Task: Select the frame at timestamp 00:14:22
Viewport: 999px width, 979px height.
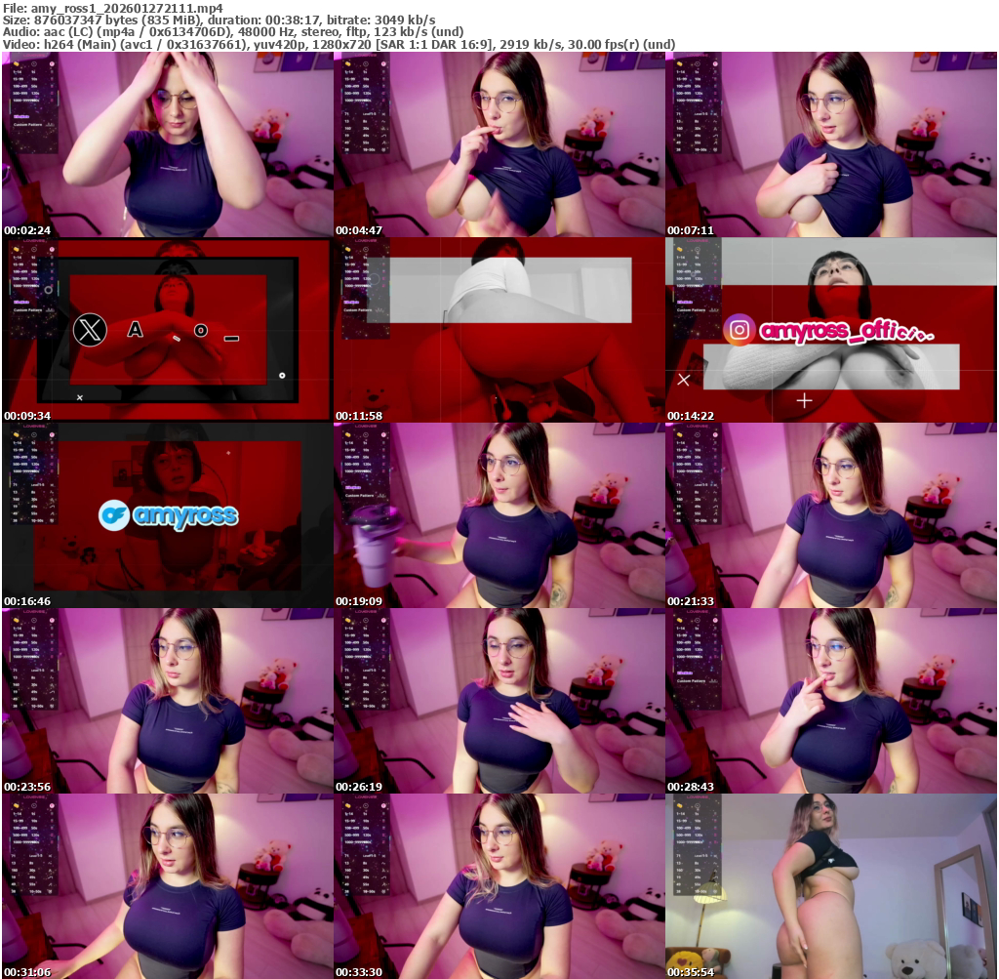Action: (831, 330)
